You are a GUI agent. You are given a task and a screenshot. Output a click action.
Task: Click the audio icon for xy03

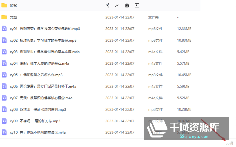(x=4, y=52)
